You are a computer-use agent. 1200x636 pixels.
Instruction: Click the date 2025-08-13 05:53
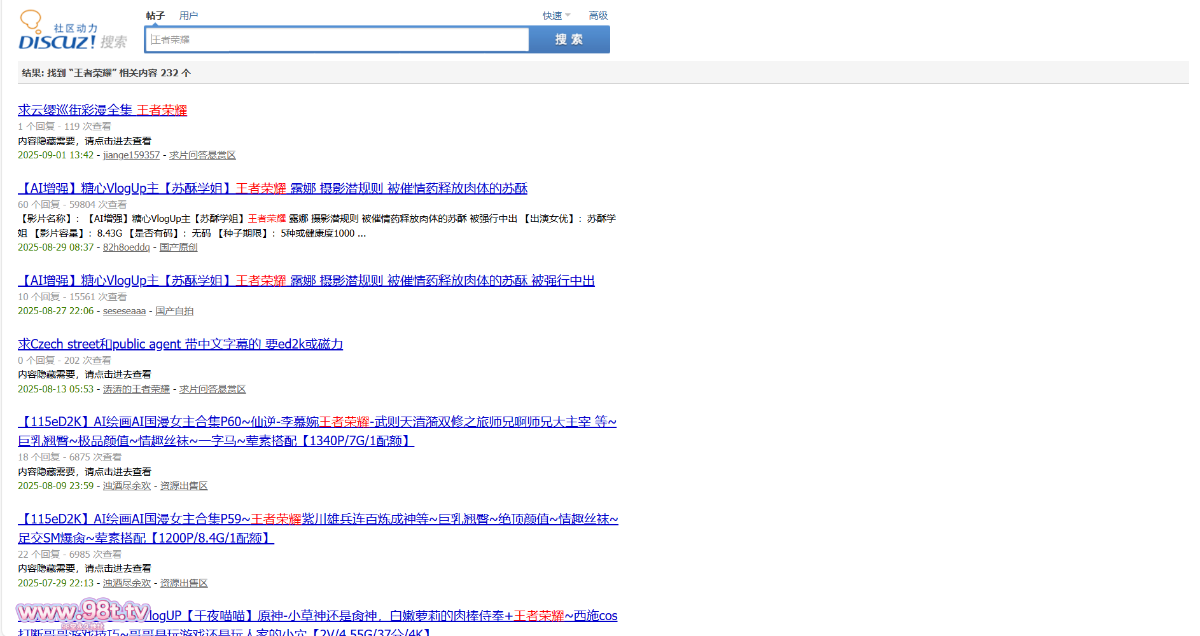click(55, 389)
